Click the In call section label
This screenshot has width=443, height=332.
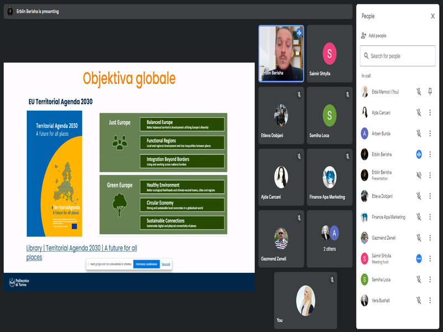(366, 76)
